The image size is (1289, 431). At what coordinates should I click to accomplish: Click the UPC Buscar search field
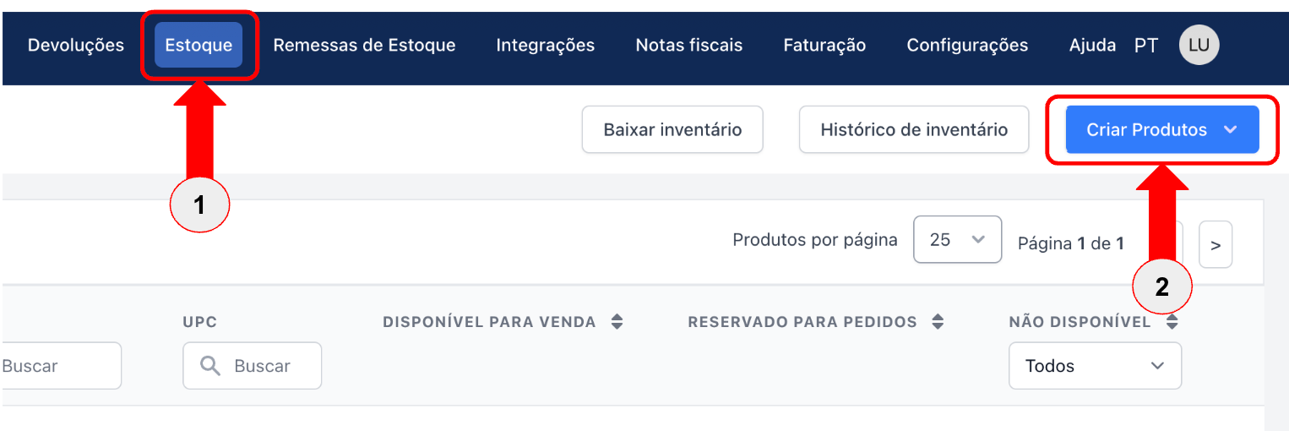click(x=252, y=366)
